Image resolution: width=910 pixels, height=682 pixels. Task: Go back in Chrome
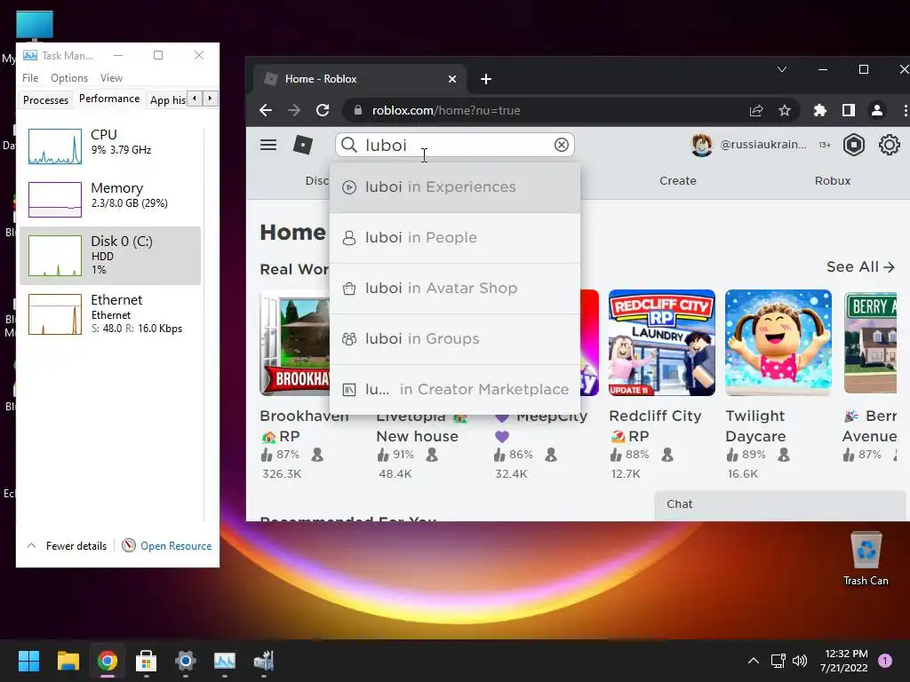click(266, 110)
